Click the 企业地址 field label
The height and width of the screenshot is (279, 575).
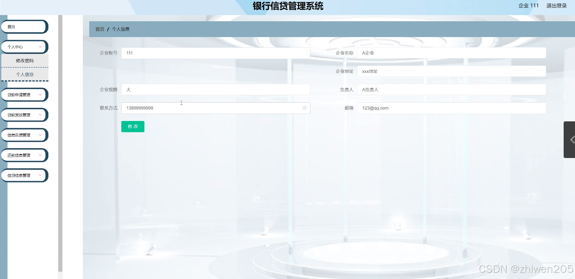click(344, 71)
